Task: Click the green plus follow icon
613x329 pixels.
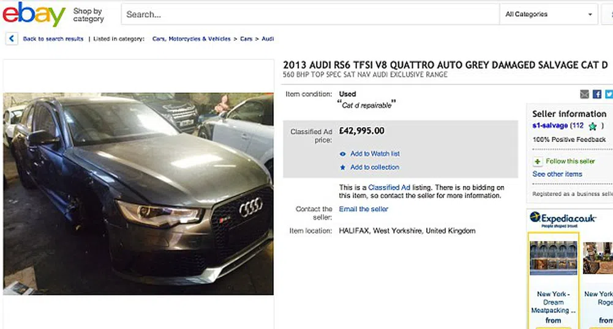Action: pos(538,161)
